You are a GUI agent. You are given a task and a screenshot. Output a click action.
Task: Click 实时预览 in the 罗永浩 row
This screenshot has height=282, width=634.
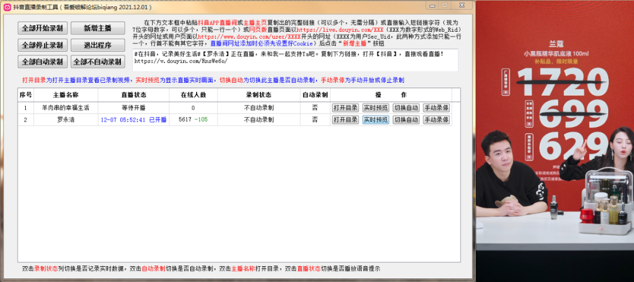click(x=376, y=120)
